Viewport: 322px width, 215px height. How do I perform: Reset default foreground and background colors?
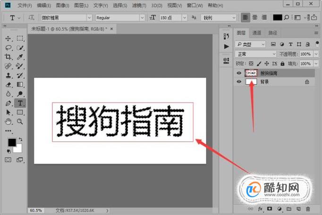point(8,152)
